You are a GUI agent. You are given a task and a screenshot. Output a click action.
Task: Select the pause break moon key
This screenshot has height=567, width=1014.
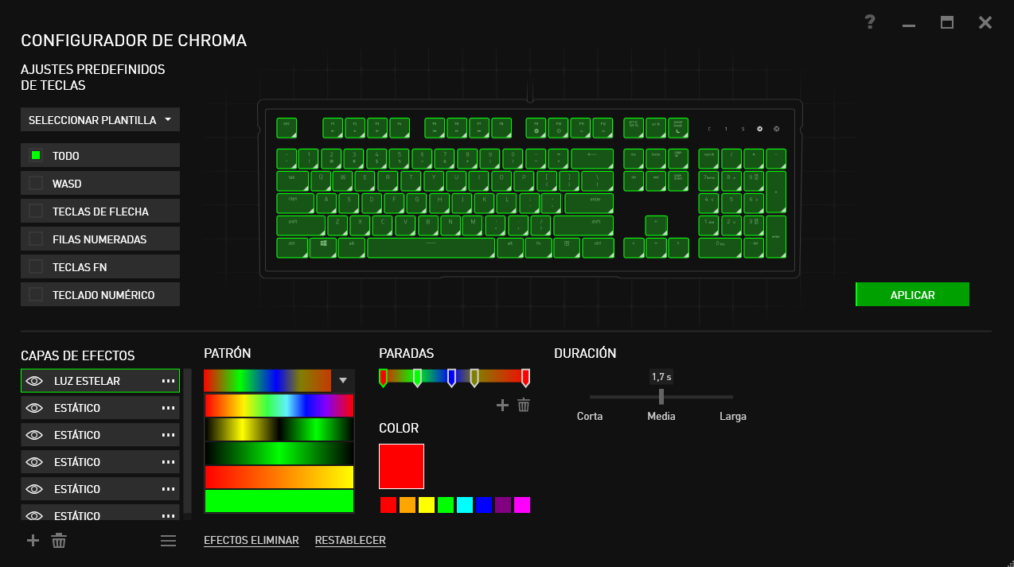coord(678,128)
